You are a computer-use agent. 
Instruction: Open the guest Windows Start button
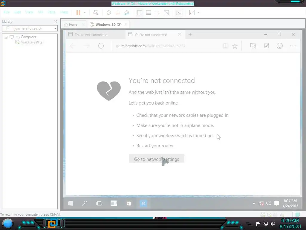[71, 203]
